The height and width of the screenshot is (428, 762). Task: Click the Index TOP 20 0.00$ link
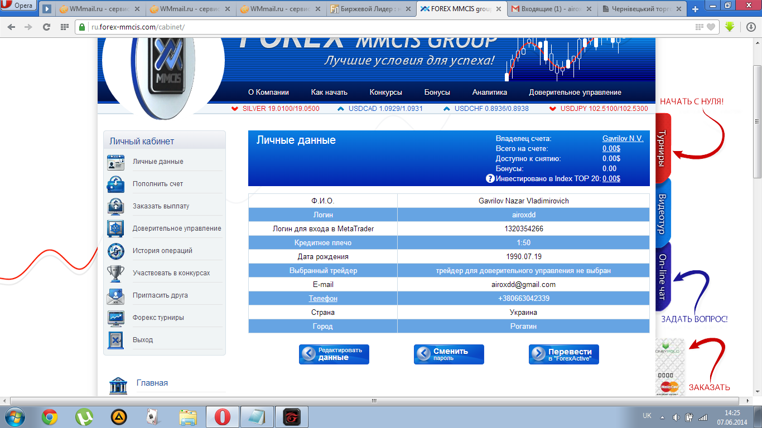[611, 178]
